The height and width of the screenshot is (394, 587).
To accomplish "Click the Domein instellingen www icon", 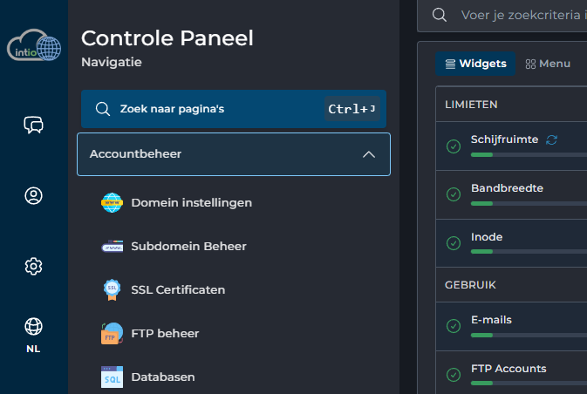I will pos(113,203).
